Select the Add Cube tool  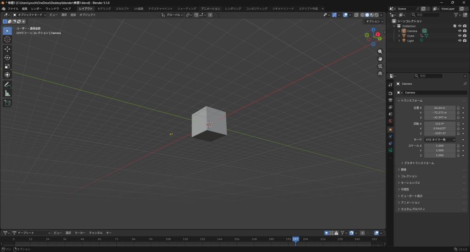7,103
